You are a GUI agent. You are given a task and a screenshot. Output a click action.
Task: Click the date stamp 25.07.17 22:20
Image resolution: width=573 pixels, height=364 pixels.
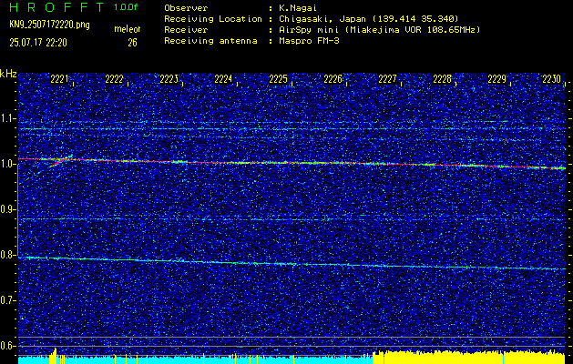tap(38, 43)
